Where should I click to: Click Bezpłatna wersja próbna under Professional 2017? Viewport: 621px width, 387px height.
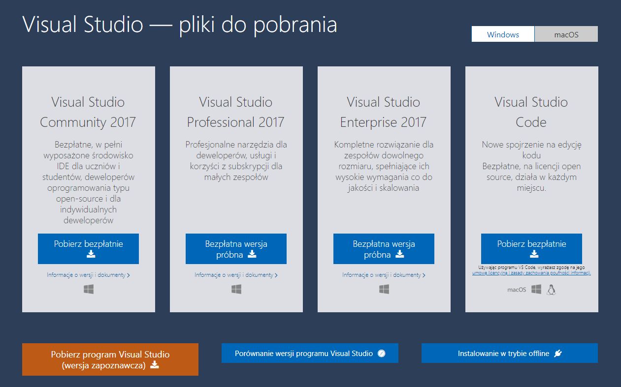coord(236,249)
